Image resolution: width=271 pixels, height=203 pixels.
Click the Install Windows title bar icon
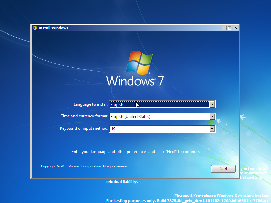[35, 28]
